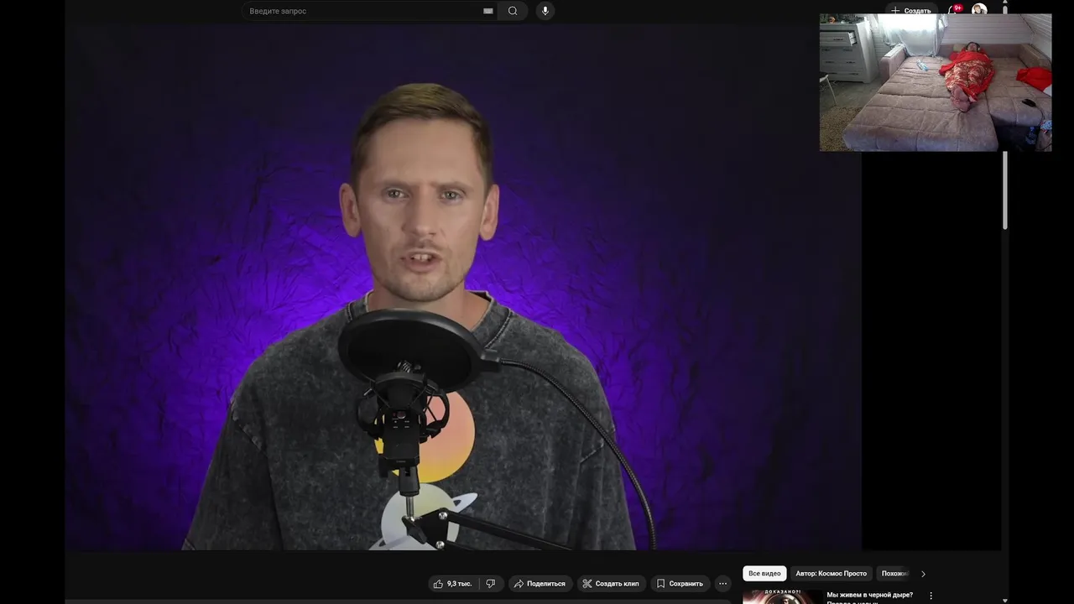Open the Создать create menu
This screenshot has width=1074, height=604.
click(x=911, y=10)
